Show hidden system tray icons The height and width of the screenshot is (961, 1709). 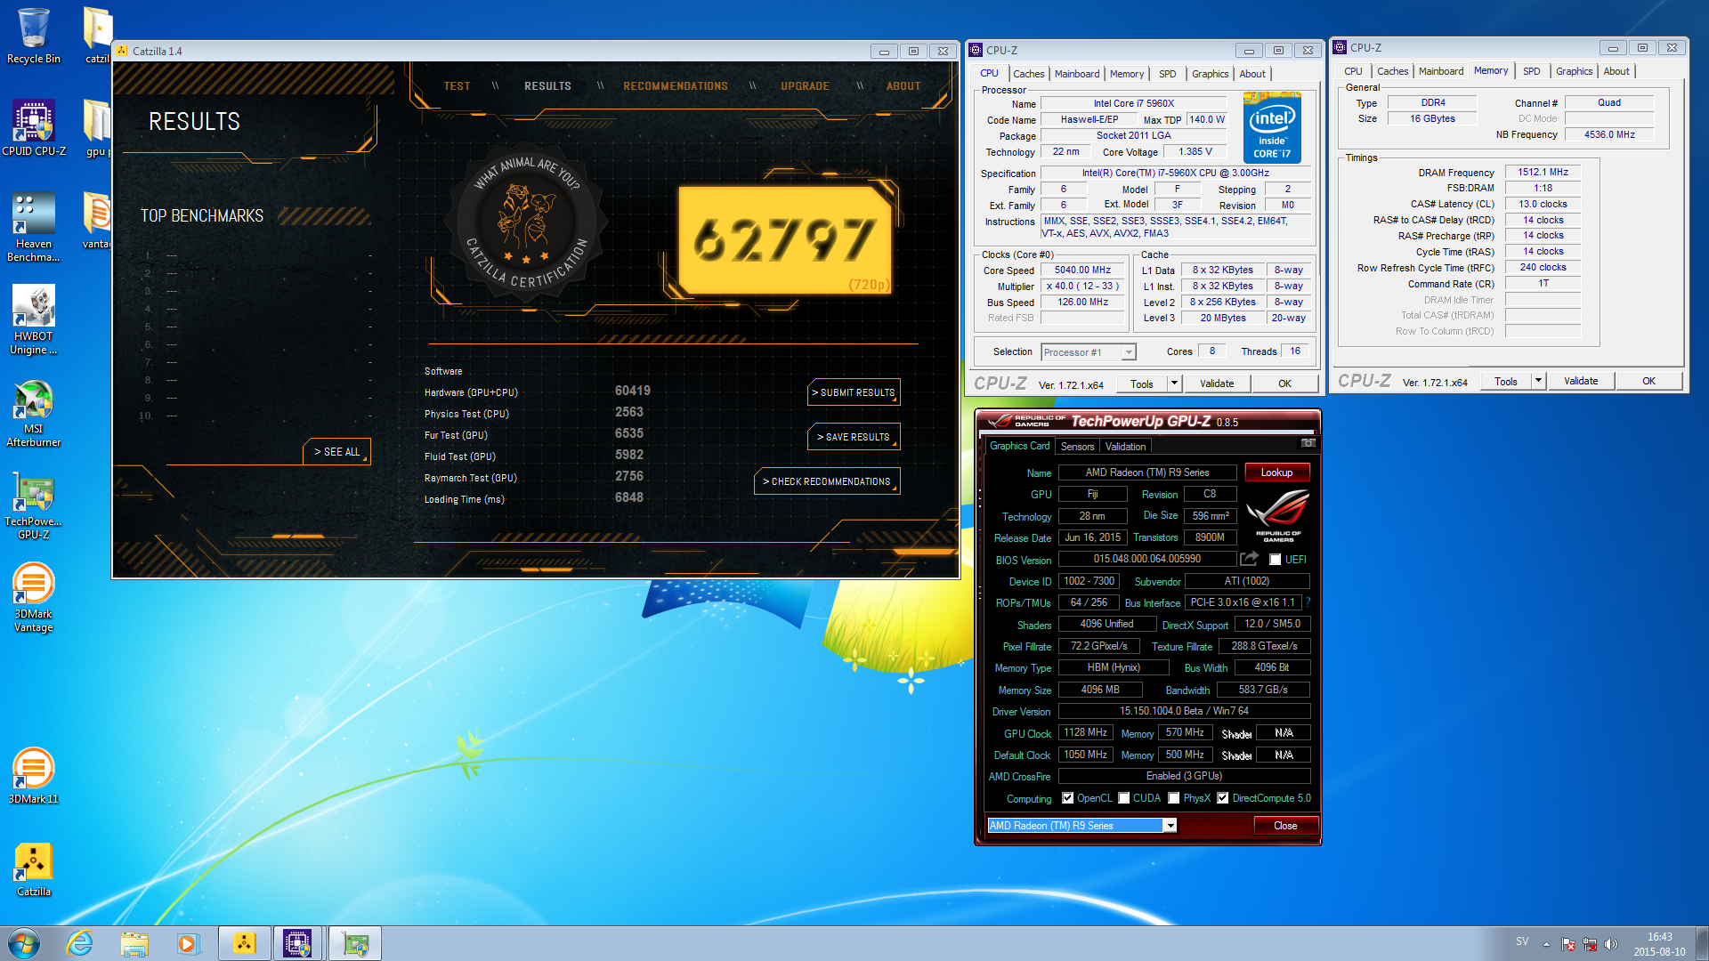pyautogui.click(x=1546, y=944)
